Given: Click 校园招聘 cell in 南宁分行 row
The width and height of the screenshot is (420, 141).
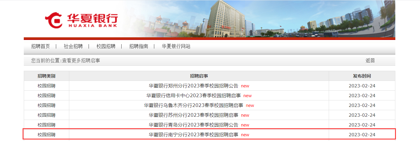Looking at the screenshot, I should click(46, 135).
